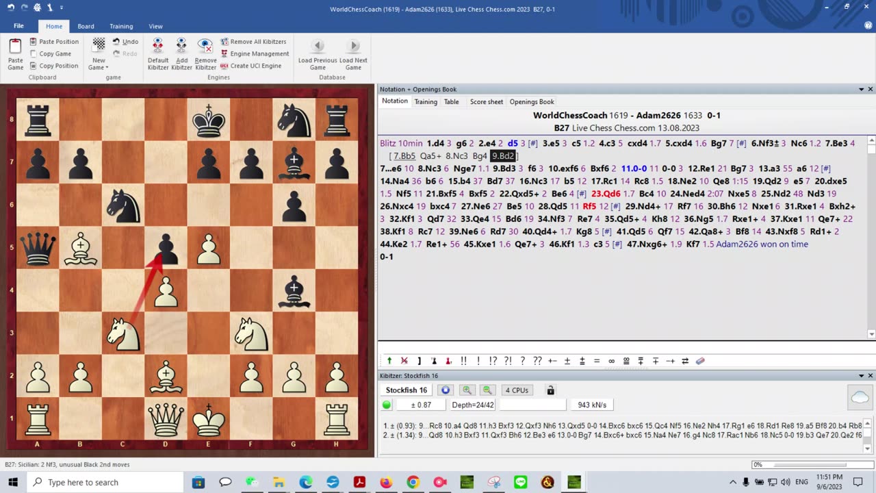The image size is (876, 493).
Task: Insert the ?? blunder symbol
Action: 537,361
